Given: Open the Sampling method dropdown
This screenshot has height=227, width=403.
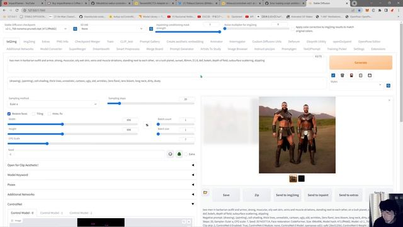Looking at the screenshot, I should click(53, 104).
